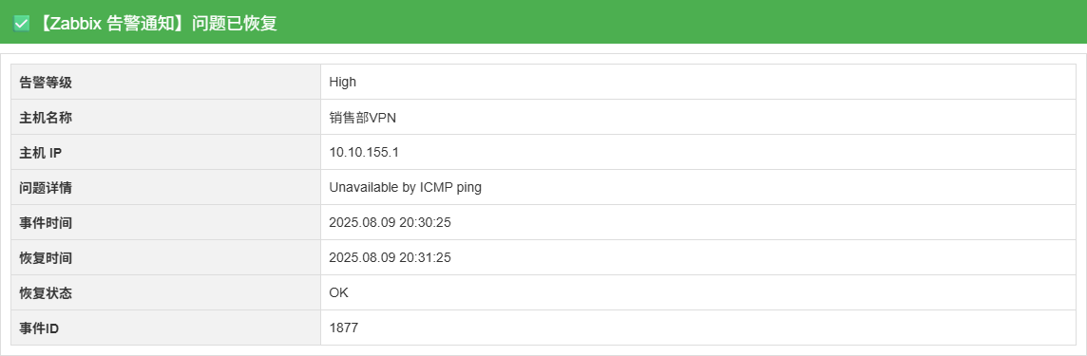Click the white checkmark icon in green header
Viewport: 1087px width, 356px height.
[x=22, y=23]
